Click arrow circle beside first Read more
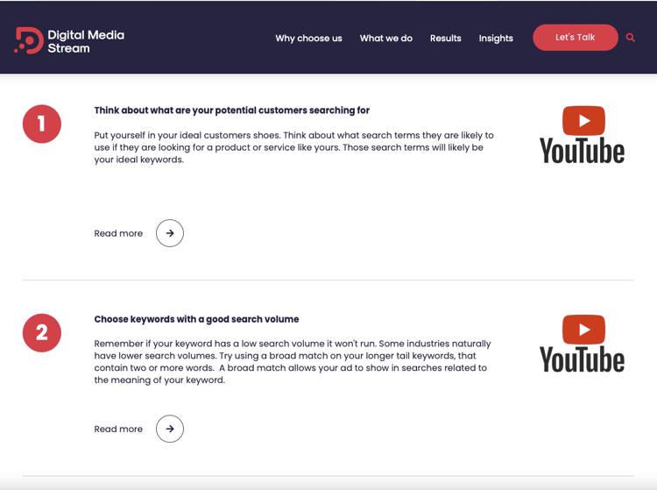 point(170,233)
